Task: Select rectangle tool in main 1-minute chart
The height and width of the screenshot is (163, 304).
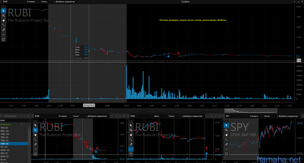Action: coord(3,39)
